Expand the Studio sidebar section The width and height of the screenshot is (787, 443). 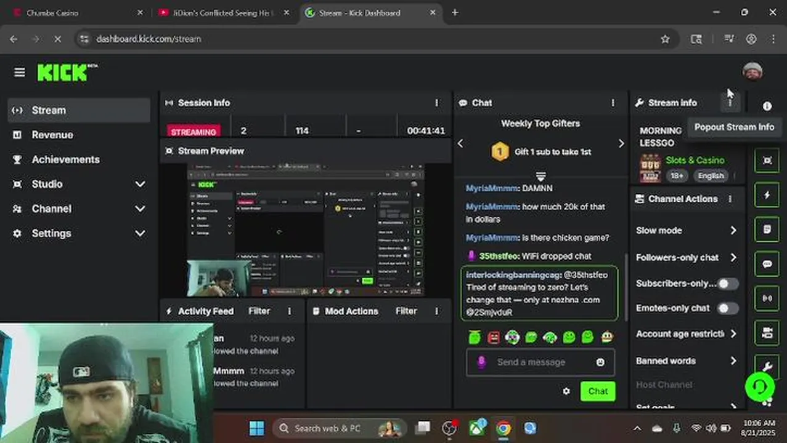79,184
